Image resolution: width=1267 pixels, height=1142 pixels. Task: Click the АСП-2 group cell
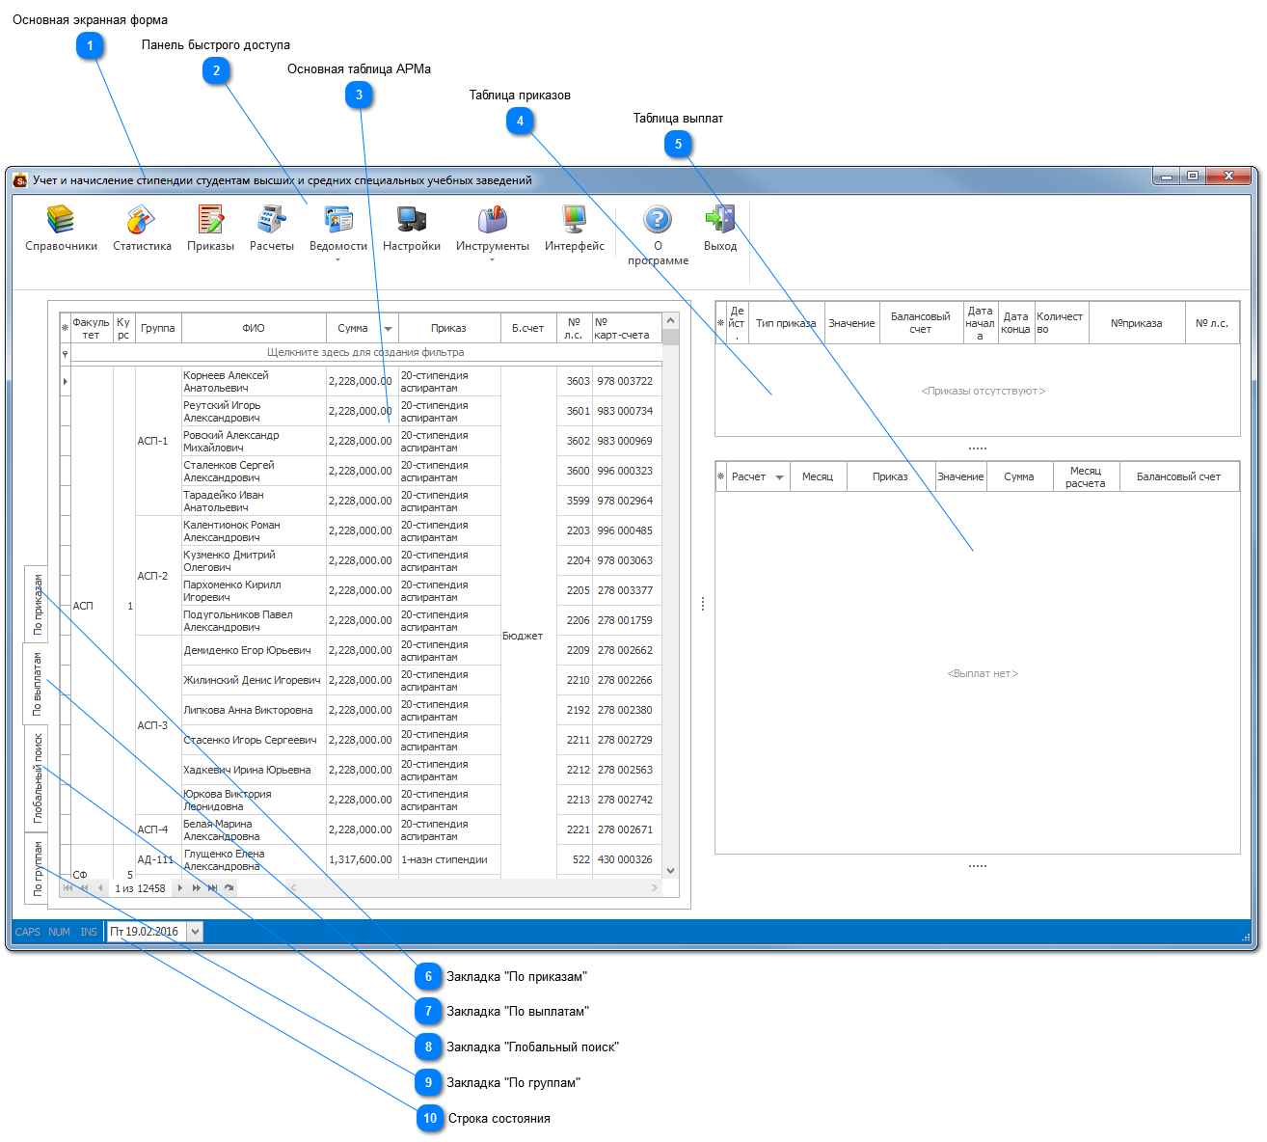(x=158, y=576)
